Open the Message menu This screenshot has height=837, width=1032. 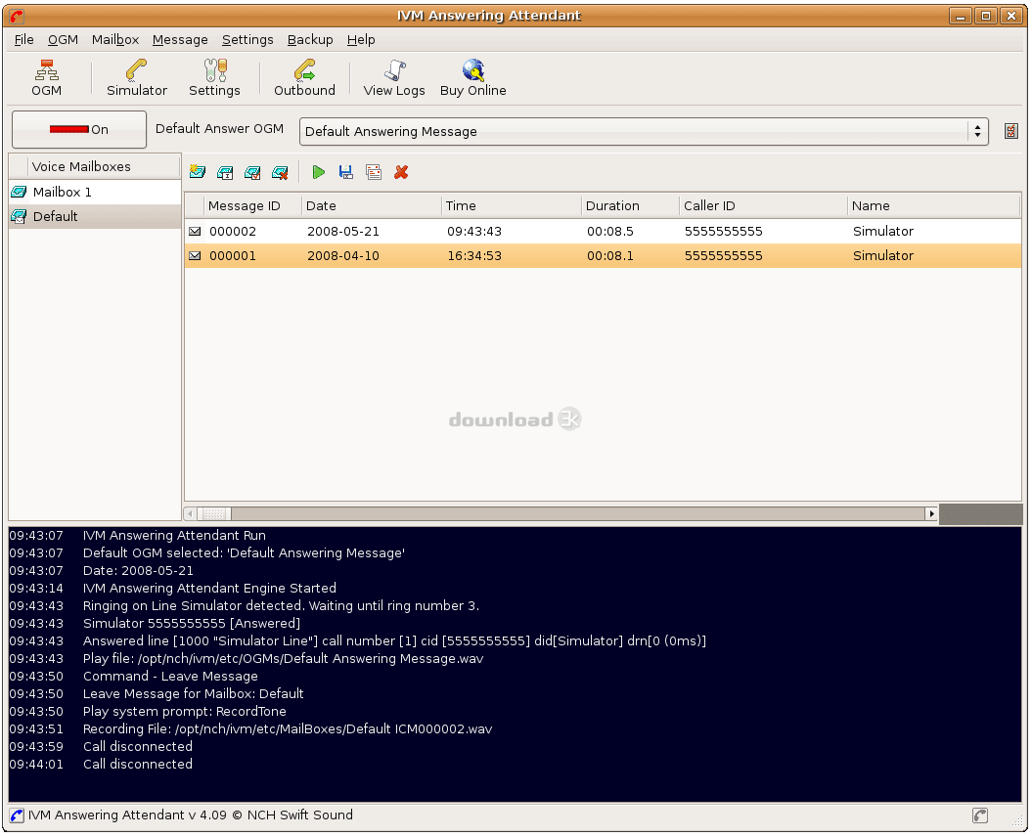(180, 39)
